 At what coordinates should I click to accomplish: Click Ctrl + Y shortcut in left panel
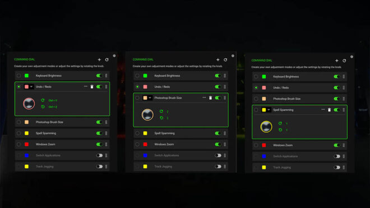point(53,100)
